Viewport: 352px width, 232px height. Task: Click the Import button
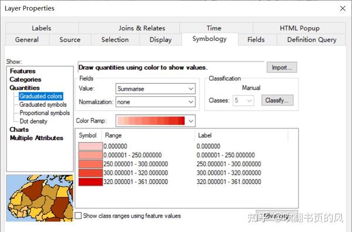coord(282,67)
